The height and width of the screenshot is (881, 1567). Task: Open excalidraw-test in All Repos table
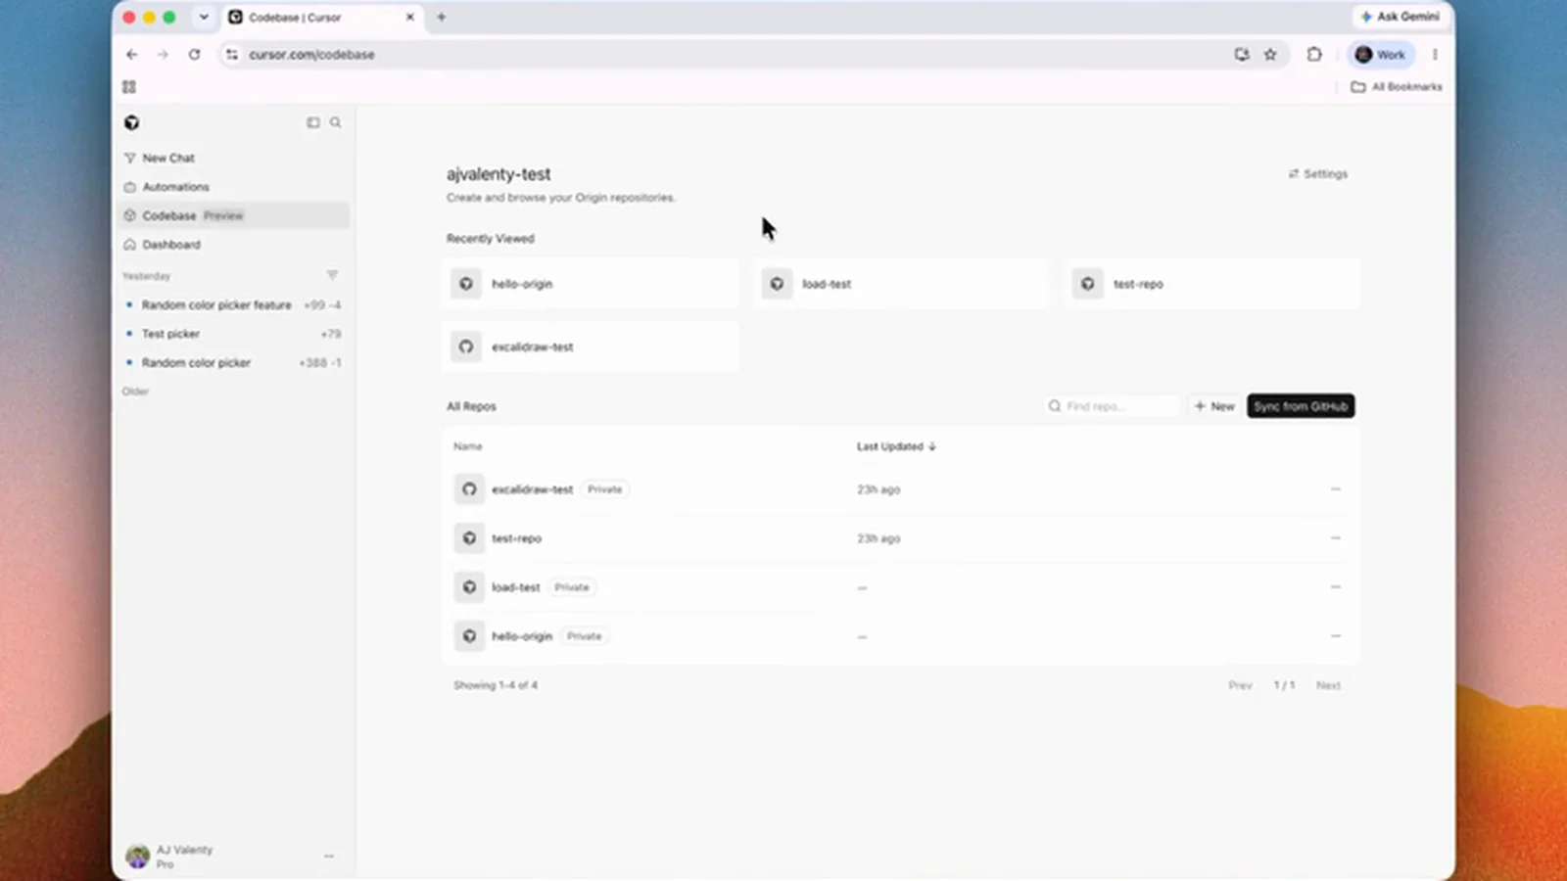pyautogui.click(x=532, y=489)
